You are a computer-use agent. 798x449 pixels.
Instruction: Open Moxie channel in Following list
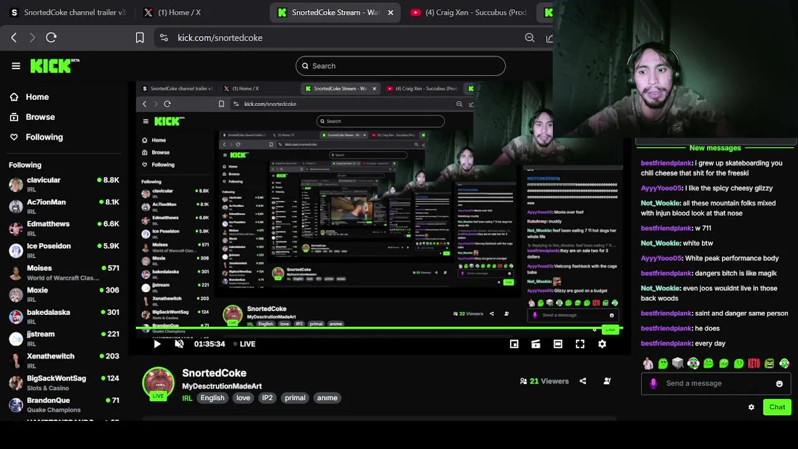[x=64, y=294]
